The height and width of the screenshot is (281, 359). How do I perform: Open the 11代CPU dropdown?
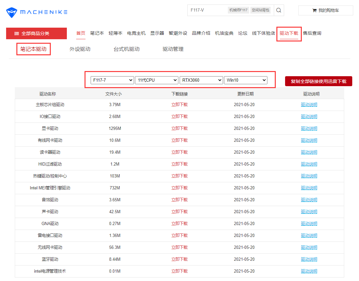point(157,80)
